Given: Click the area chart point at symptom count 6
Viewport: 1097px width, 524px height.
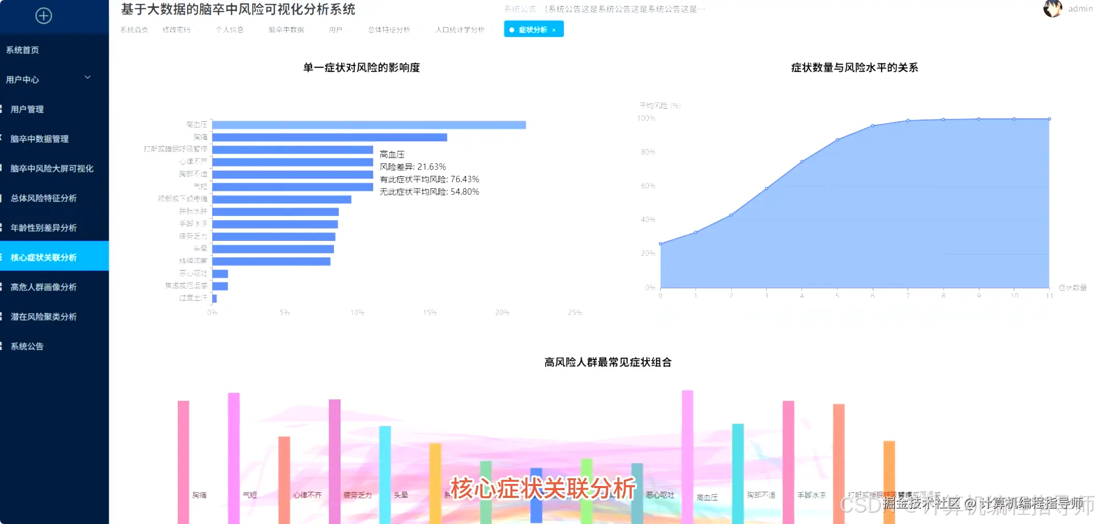Looking at the screenshot, I should (873, 125).
